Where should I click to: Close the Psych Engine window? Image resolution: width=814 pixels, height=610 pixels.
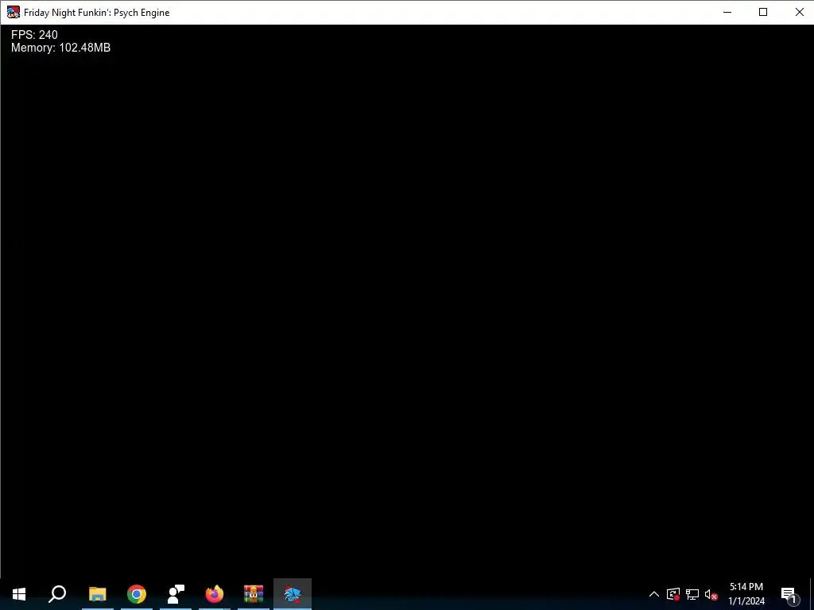pos(800,12)
